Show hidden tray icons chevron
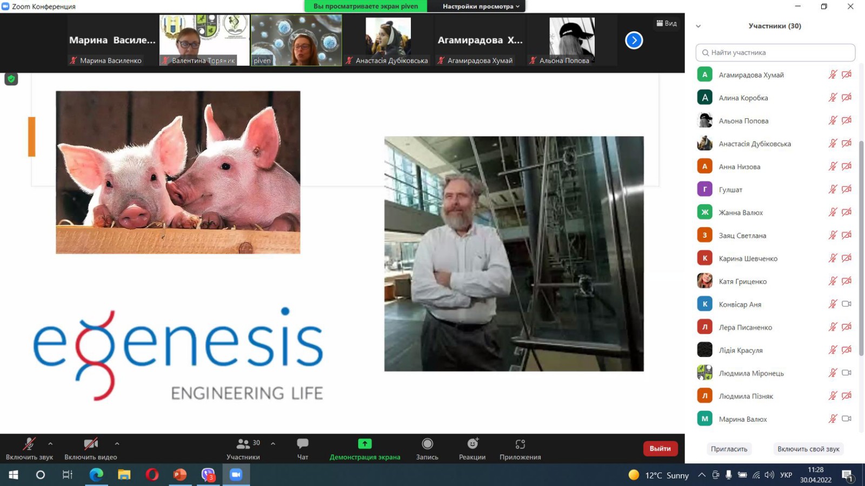865x486 pixels. point(702,475)
